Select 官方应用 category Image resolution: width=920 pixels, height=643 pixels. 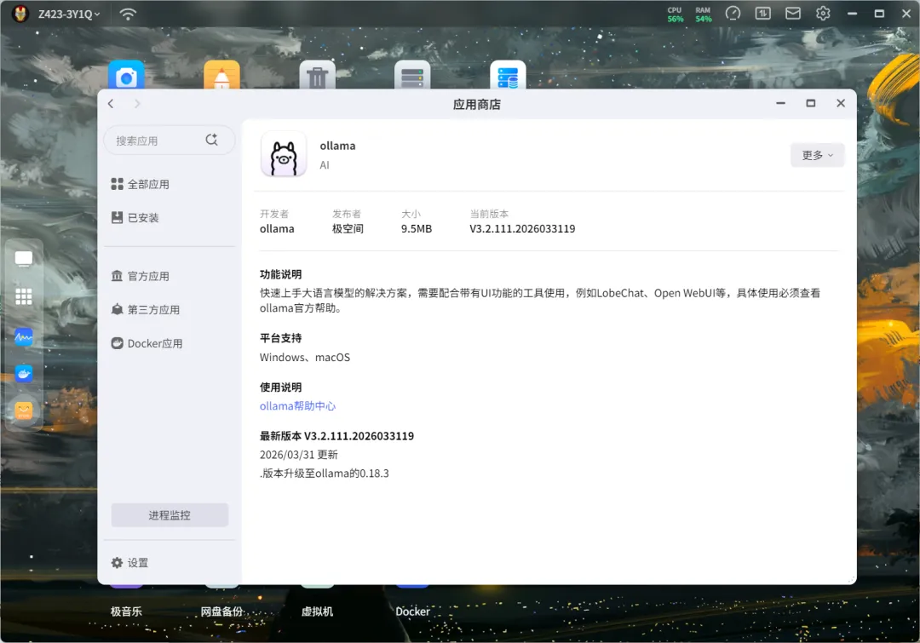coord(141,276)
